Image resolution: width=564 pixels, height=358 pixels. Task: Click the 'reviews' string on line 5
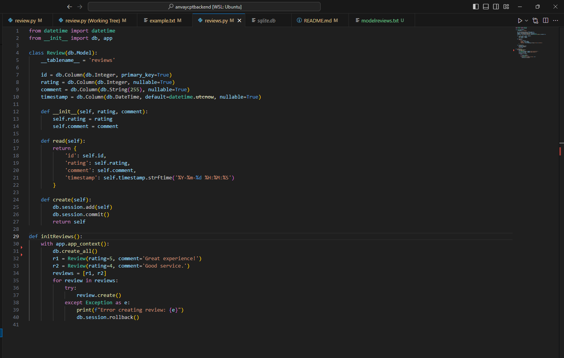pos(102,60)
